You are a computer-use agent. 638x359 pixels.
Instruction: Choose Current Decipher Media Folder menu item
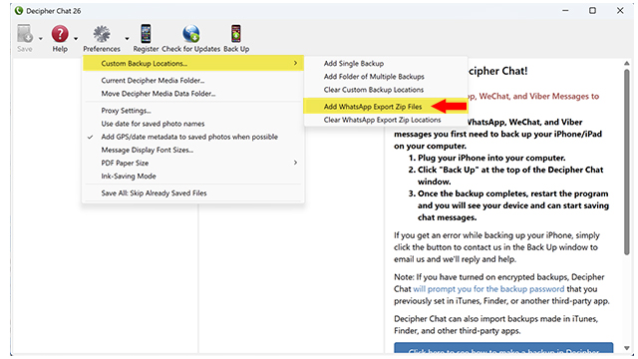click(192, 81)
